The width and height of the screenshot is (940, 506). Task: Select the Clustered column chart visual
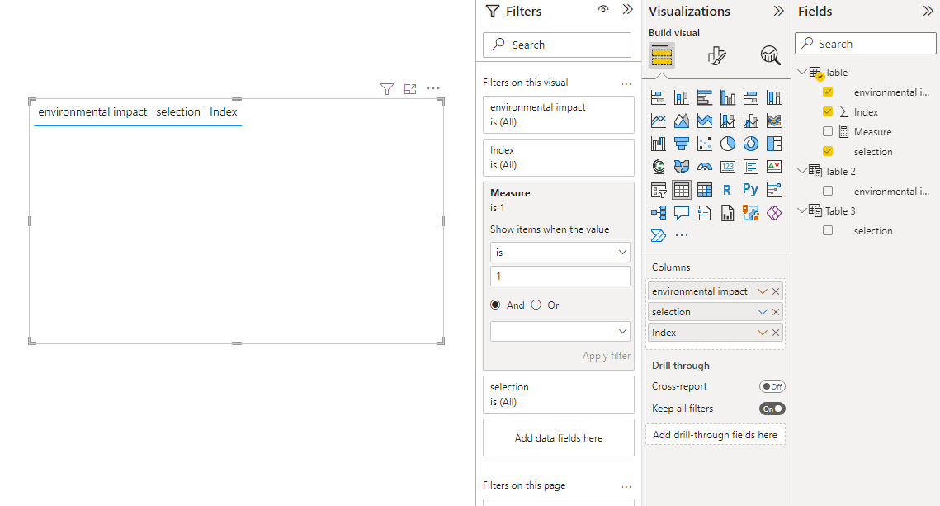point(728,97)
